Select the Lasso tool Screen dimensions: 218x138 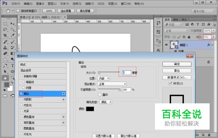5,30
